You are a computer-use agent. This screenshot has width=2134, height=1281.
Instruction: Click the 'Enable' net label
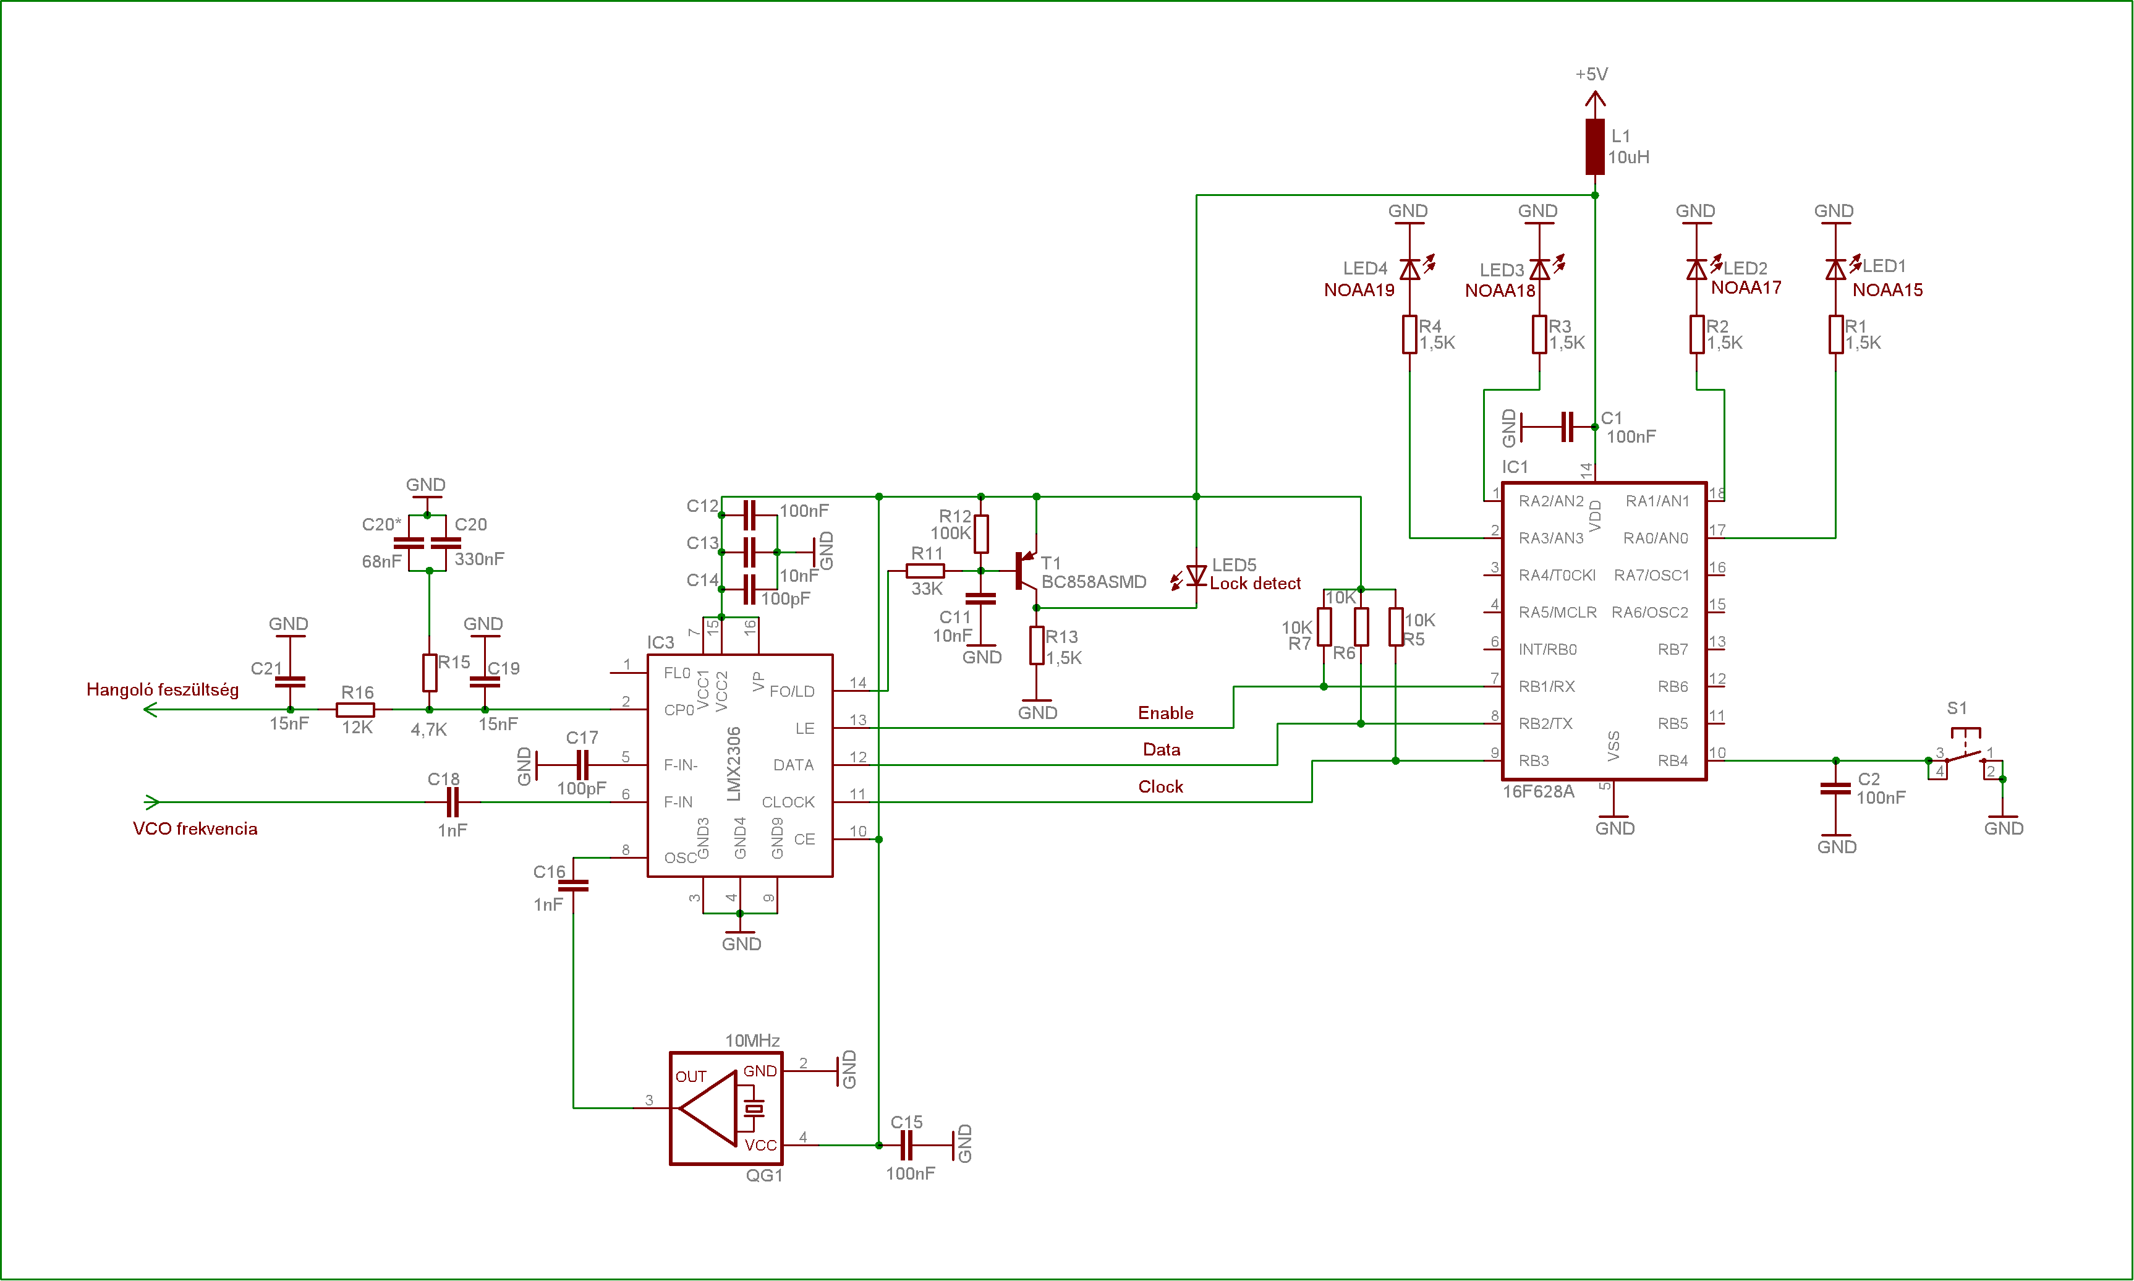pos(1166,713)
